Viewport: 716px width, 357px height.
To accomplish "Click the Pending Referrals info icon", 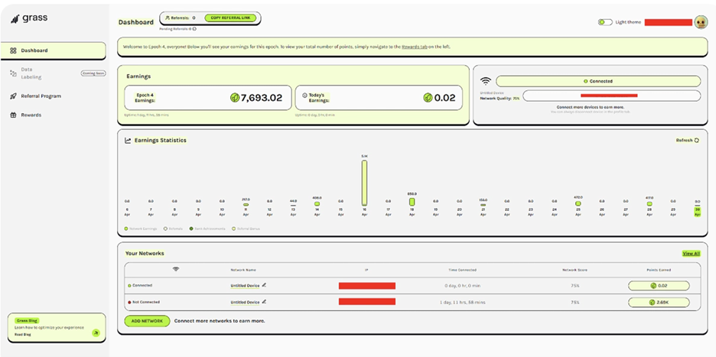I will (x=194, y=29).
